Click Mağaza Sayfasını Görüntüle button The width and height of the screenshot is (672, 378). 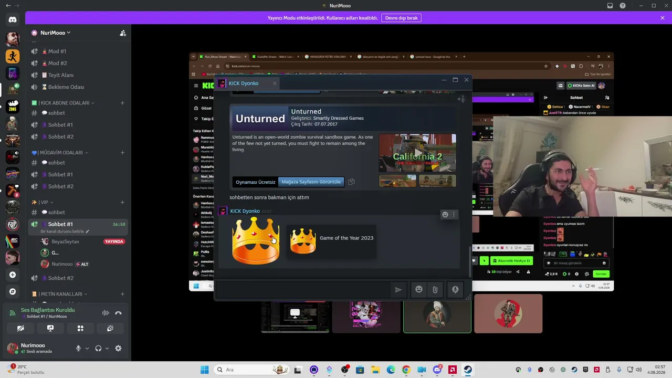click(x=311, y=182)
